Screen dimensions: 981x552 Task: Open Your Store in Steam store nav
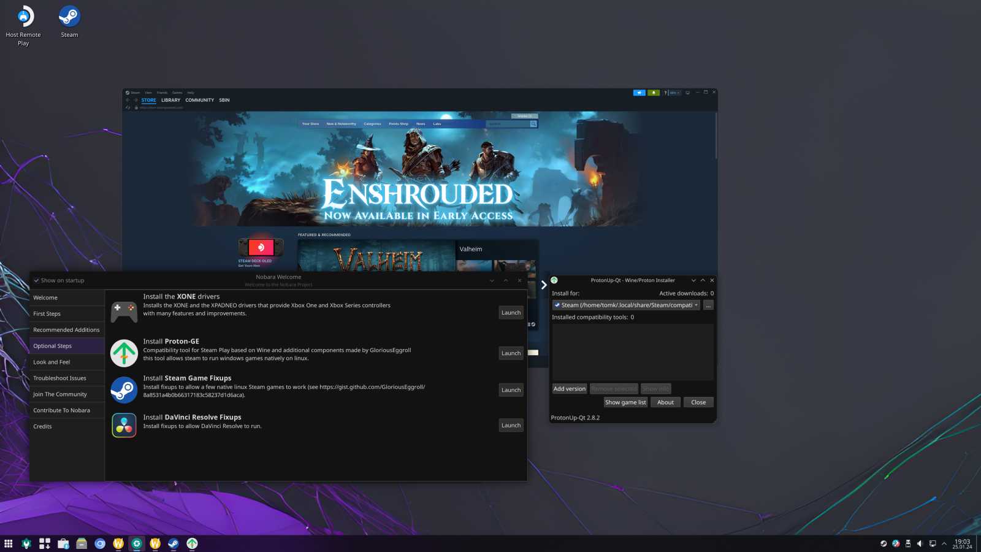click(x=310, y=124)
